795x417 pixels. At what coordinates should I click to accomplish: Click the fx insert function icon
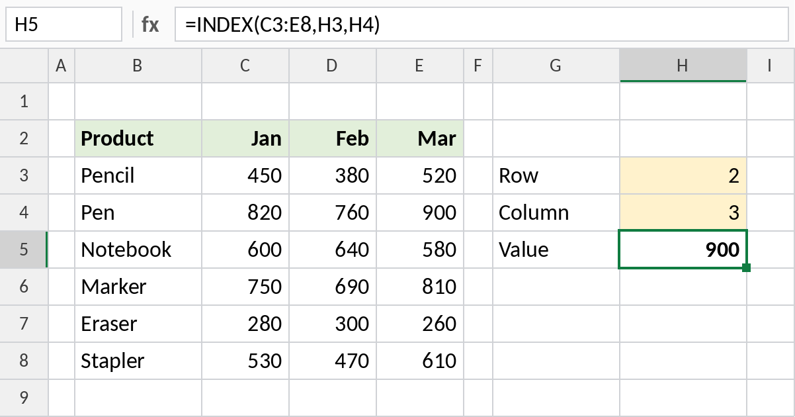pos(150,25)
